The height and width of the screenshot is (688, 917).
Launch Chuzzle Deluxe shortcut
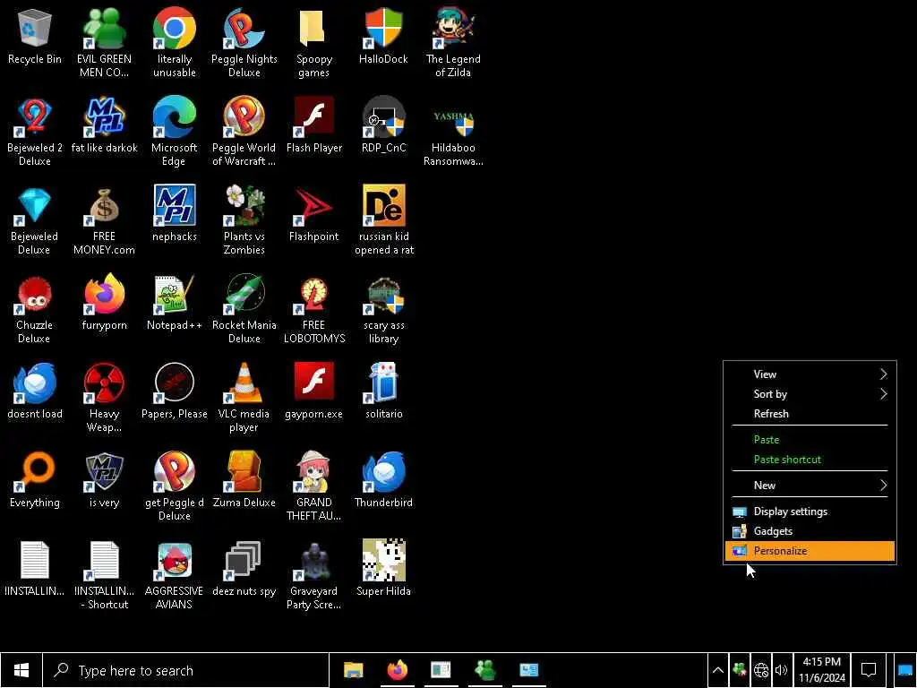35,309
